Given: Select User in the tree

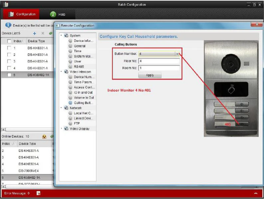Looking at the screenshot, I should pos(77,61).
